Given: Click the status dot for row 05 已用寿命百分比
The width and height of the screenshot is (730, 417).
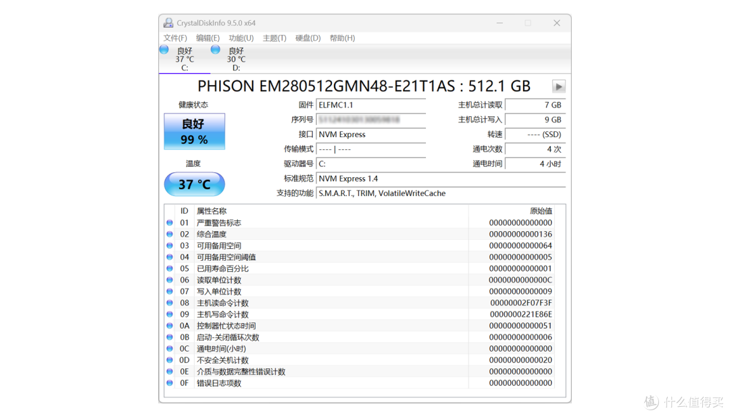Looking at the screenshot, I should [170, 268].
